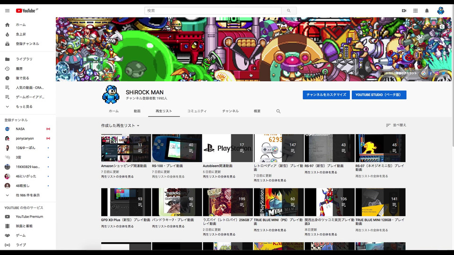Open Amazonショッピング関連動画 playlist thumbnail
This screenshot has height=255, width=454.
tap(126, 148)
